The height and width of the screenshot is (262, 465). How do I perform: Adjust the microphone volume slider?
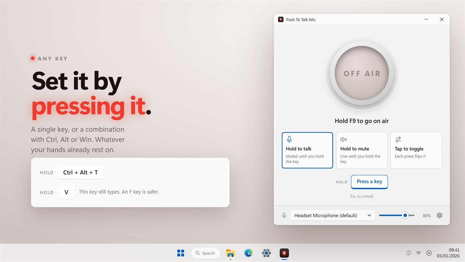coord(397,215)
